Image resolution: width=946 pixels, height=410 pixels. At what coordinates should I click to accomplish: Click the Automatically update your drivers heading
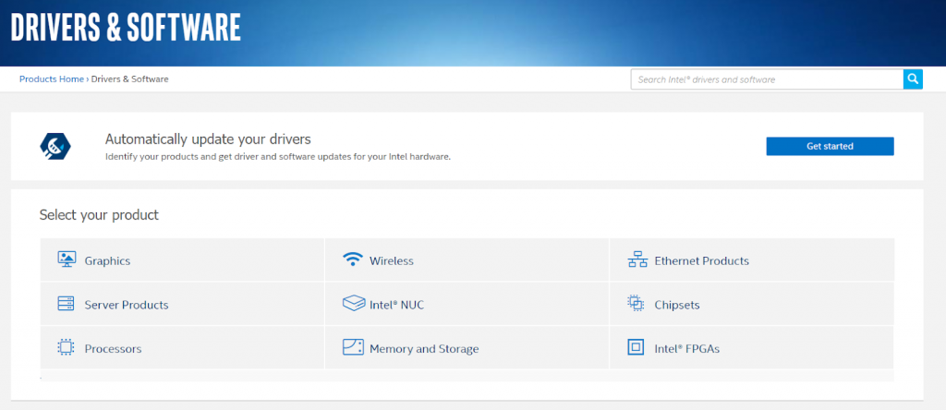[x=208, y=139]
